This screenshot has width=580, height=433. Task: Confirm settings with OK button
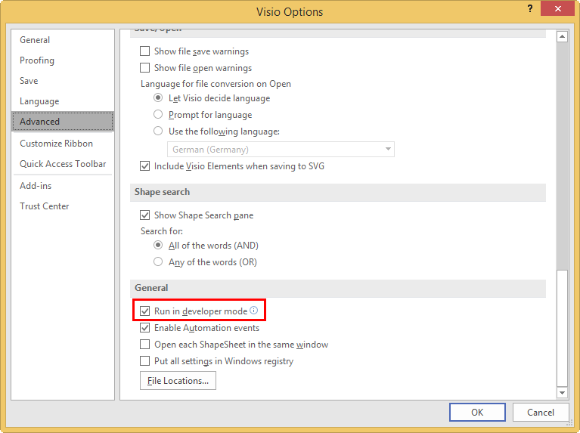[x=477, y=413]
